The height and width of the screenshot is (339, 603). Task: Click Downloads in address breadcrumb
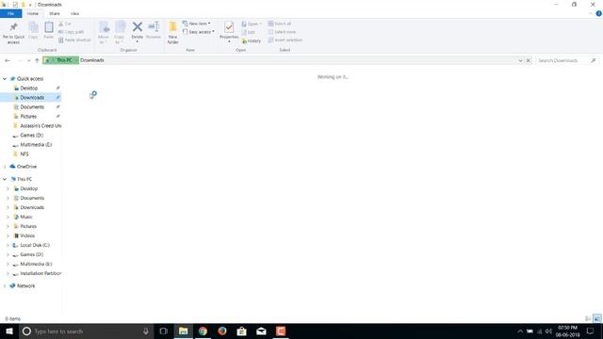[x=92, y=60]
